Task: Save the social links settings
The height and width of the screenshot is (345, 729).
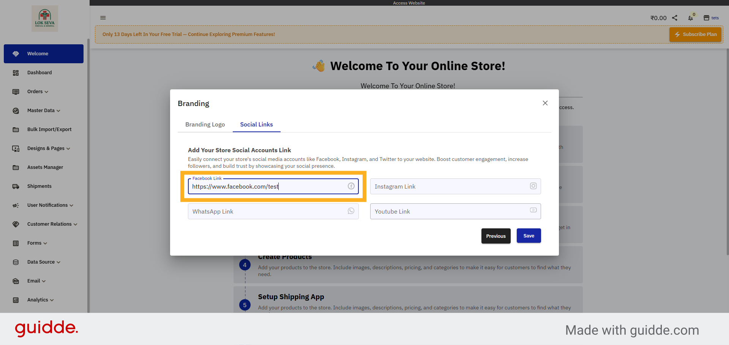Action: (x=529, y=236)
